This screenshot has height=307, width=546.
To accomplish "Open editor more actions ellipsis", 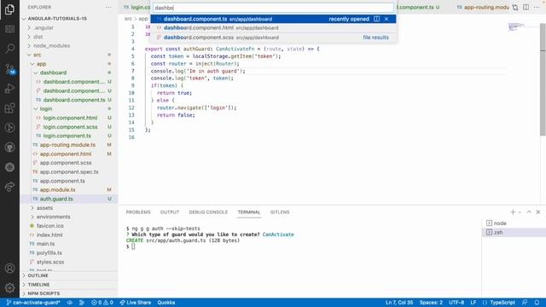I will (x=537, y=8).
